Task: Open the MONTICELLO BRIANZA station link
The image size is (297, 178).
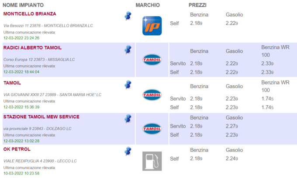Action: (30, 13)
